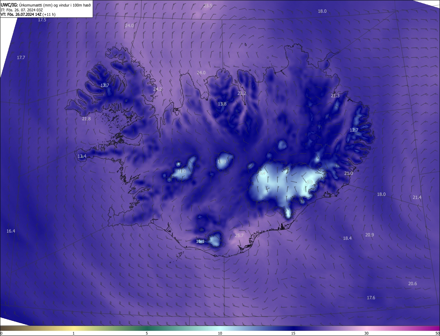Click the 12.7 value over the East Fjords
This screenshot has height=336, width=440.
tap(354, 130)
